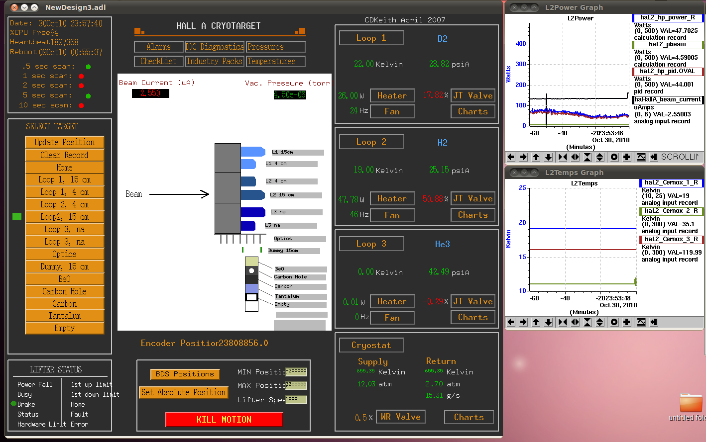Pan left in the L2Power Graph toolbar
This screenshot has width=706, height=442.
[511, 157]
